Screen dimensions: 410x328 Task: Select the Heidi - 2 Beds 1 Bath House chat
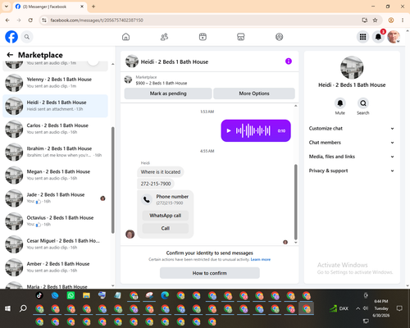click(55, 106)
